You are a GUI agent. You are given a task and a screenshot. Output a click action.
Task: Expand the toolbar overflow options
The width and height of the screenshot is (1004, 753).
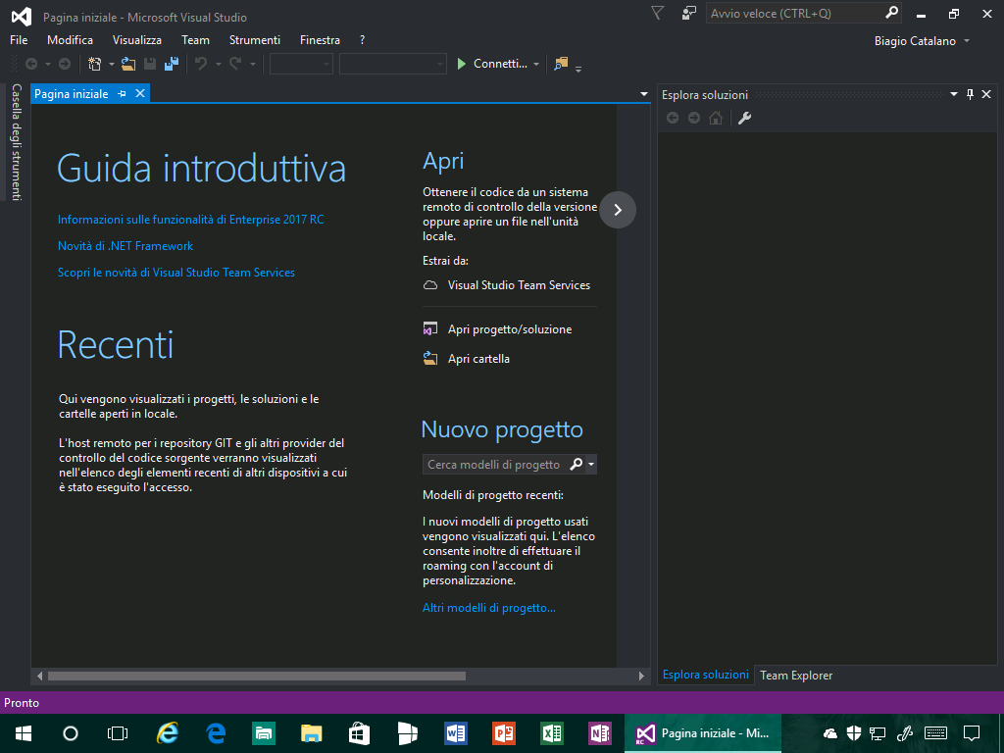tap(578, 69)
